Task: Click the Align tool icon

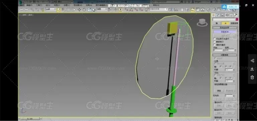Action: click(176, 10)
